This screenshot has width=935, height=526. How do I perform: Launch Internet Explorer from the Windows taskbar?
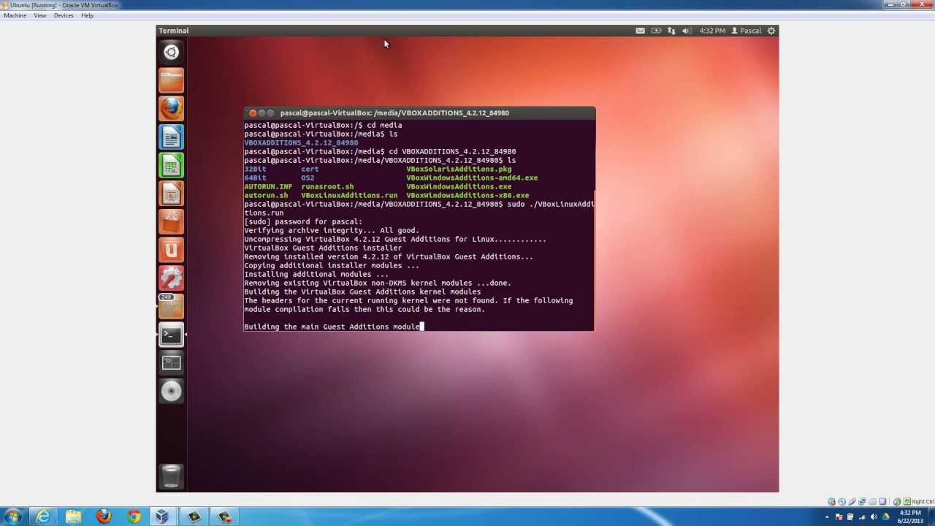(44, 517)
